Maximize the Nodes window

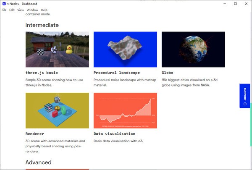pos(235,3)
